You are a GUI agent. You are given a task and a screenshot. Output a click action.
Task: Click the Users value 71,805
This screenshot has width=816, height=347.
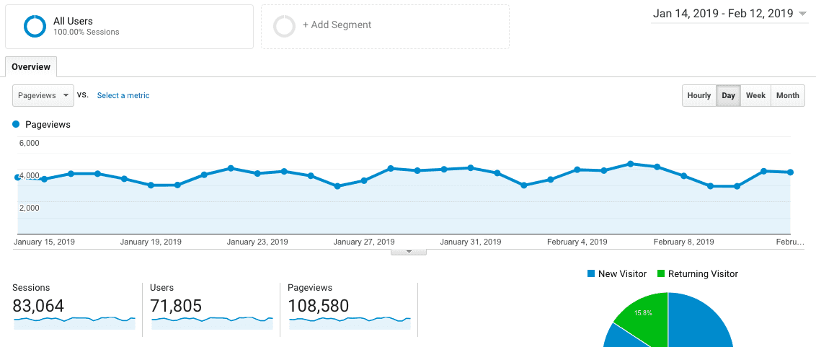176,306
